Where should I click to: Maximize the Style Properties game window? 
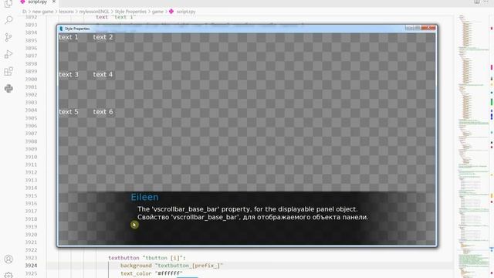(417, 28)
